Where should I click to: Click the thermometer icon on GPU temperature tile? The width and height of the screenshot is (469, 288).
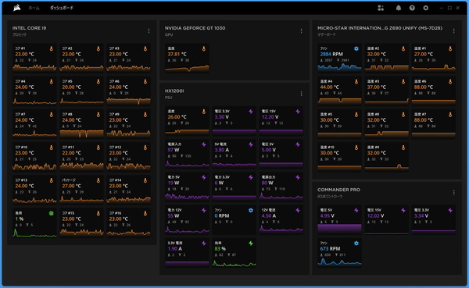click(x=204, y=48)
